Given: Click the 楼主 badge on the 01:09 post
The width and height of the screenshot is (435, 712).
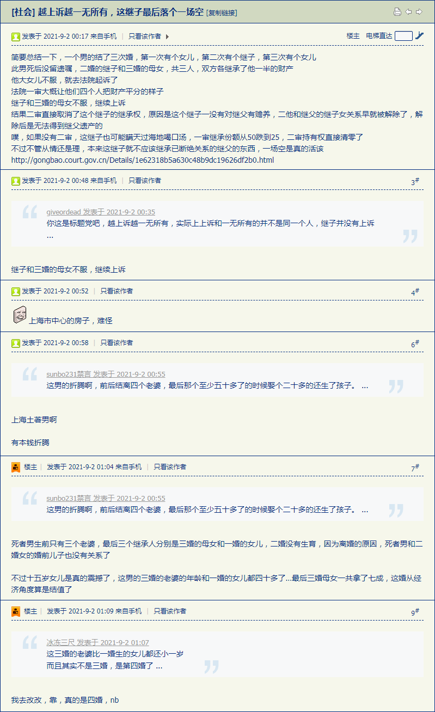Looking at the screenshot, I should pos(30,611).
